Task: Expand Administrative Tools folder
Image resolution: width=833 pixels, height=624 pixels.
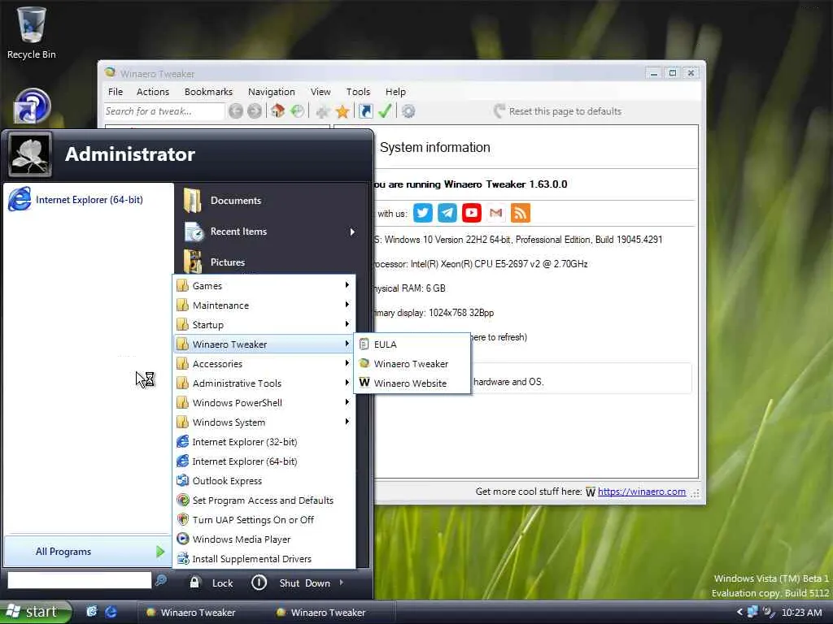Action: click(x=264, y=383)
